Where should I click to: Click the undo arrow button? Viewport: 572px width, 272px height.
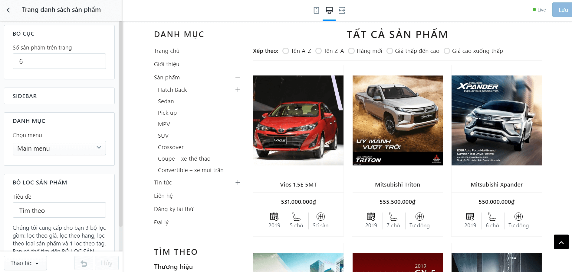pos(84,263)
